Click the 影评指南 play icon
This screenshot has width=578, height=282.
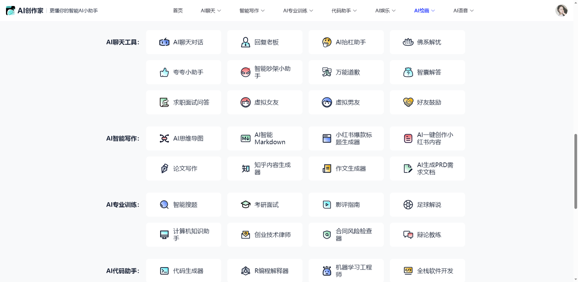click(x=327, y=205)
